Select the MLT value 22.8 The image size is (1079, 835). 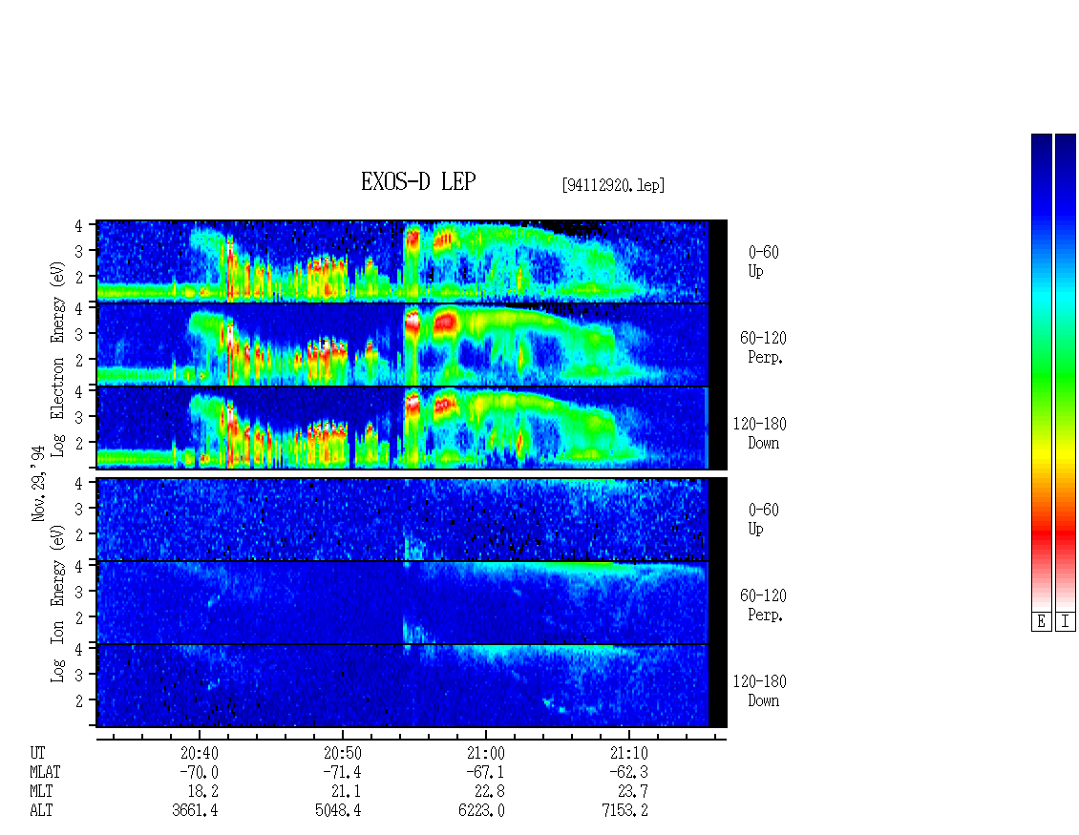pos(489,792)
